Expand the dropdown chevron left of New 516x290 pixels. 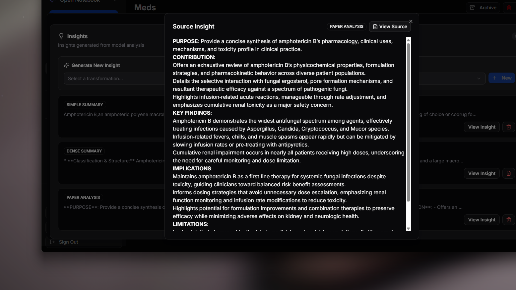click(x=479, y=79)
